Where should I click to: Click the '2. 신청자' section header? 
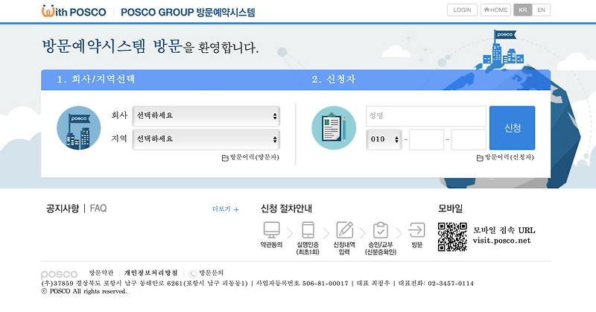(x=334, y=80)
